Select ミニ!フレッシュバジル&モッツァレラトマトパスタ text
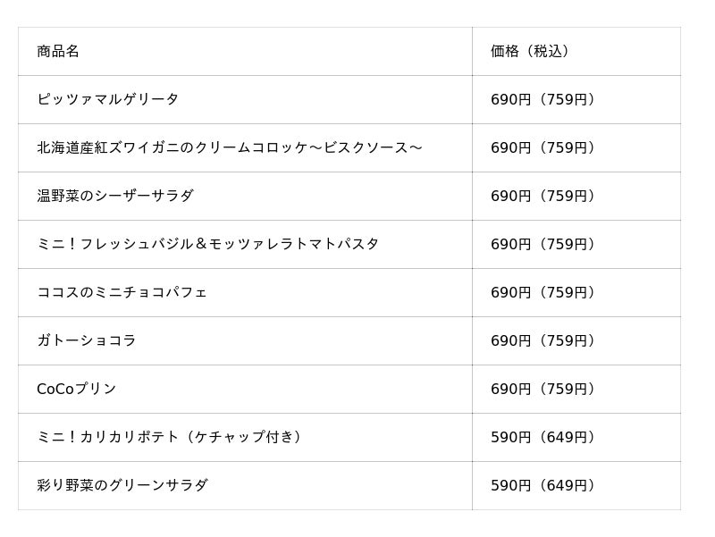 (x=208, y=244)
